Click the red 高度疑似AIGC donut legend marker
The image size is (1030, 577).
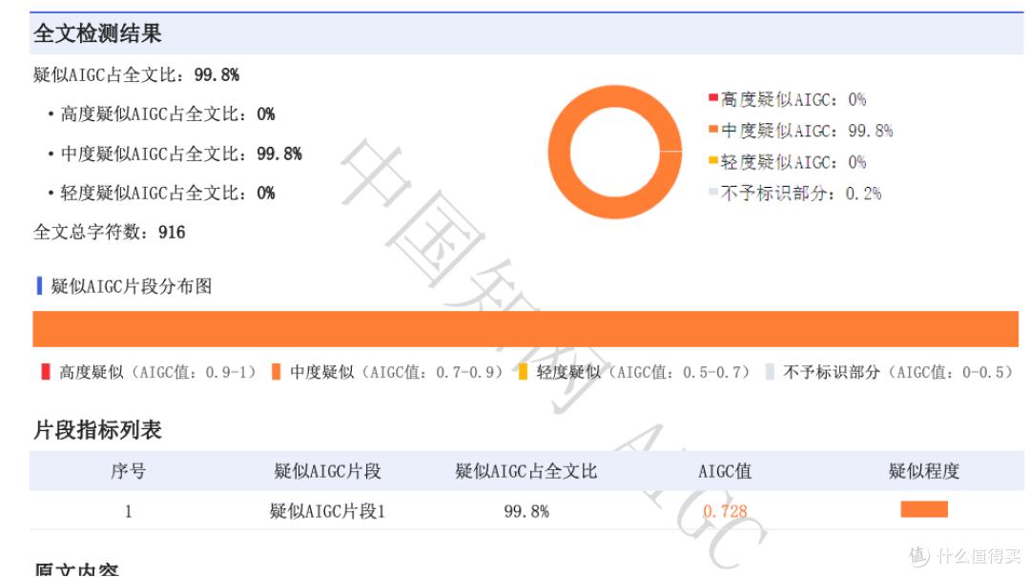[x=712, y=98]
